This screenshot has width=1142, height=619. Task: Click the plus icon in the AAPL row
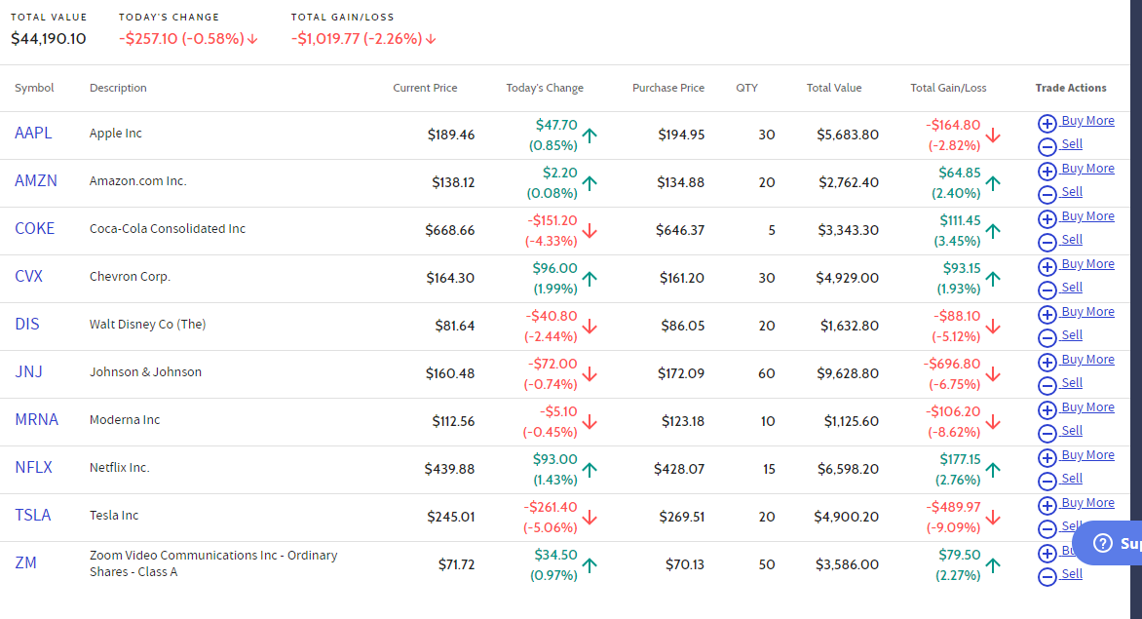(x=1047, y=124)
